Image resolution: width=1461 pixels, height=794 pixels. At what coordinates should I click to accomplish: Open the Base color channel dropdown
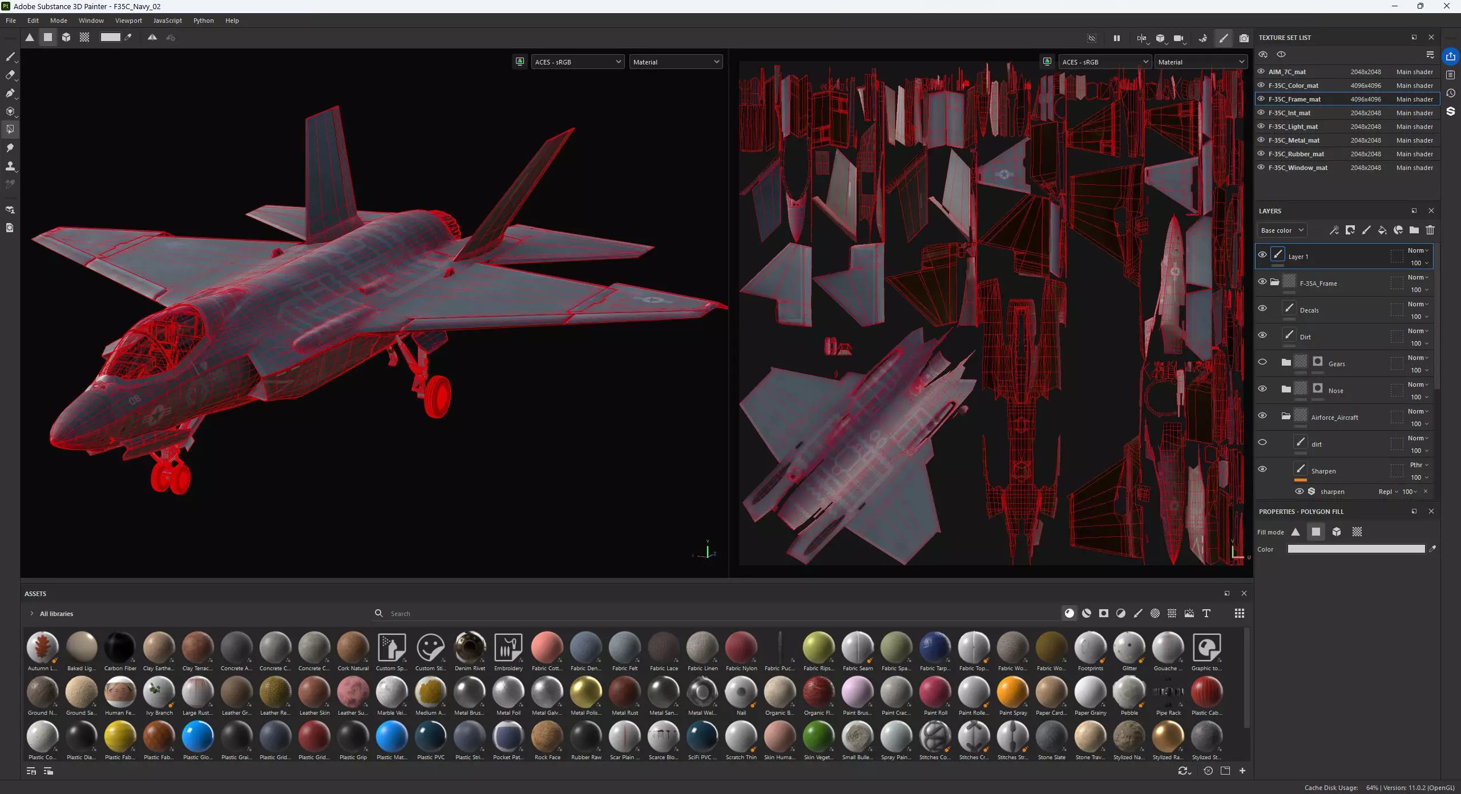tap(1282, 230)
